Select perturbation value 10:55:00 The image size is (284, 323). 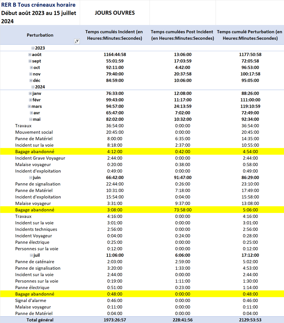(250, 145)
